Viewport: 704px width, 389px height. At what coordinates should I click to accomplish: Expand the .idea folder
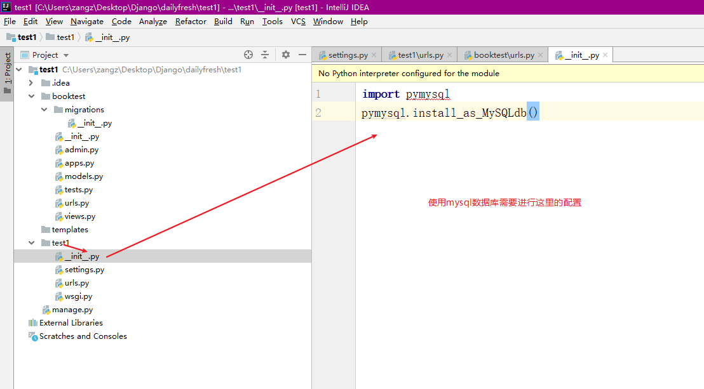coord(31,83)
